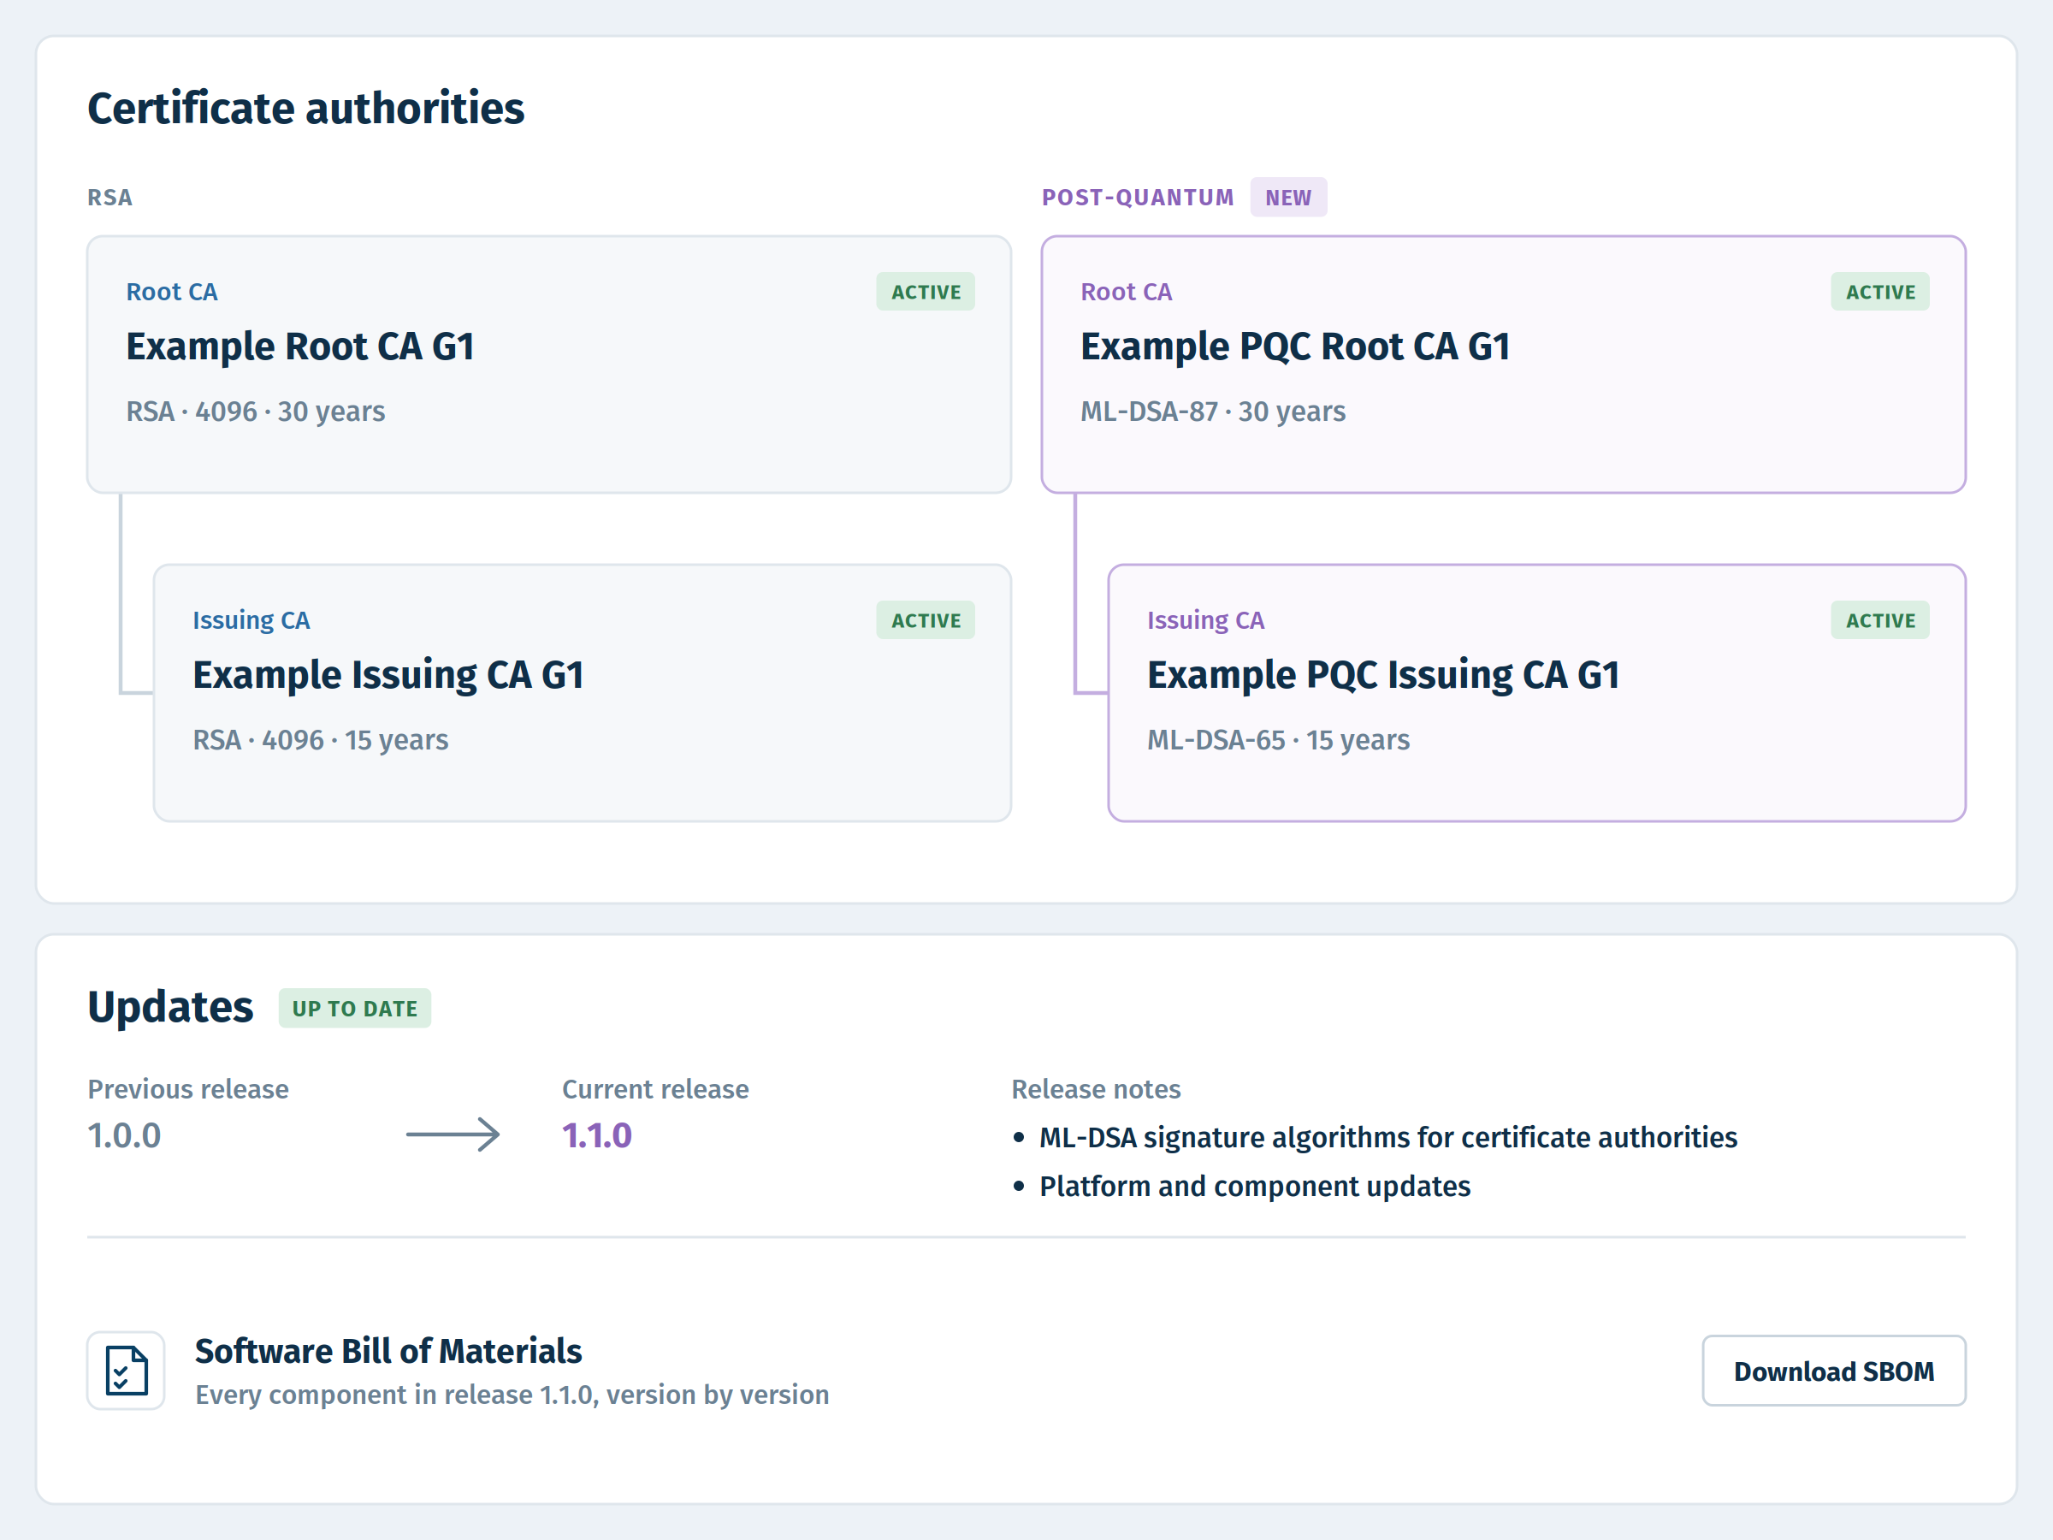Screen dimensions: 2053x1540
Task: Click Issuing CA label on the RSA card
Action: pyautogui.click(x=251, y=620)
